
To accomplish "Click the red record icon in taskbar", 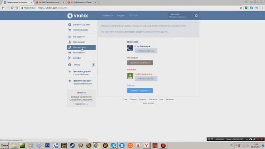I will click(x=163, y=145).
